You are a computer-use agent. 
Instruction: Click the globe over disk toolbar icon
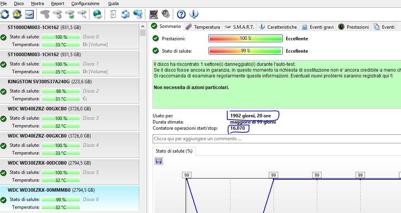(x=97, y=14)
